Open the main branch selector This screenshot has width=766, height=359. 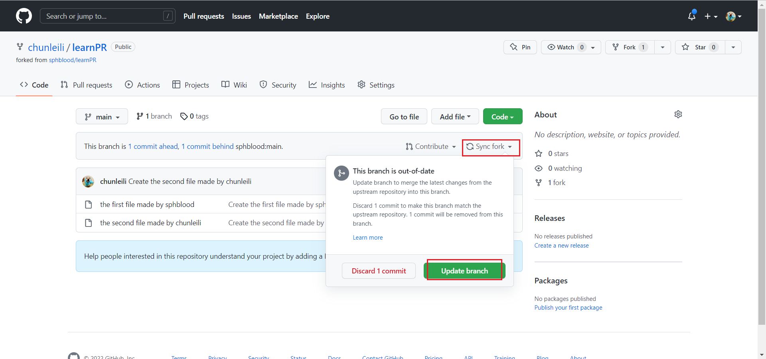[x=102, y=117]
